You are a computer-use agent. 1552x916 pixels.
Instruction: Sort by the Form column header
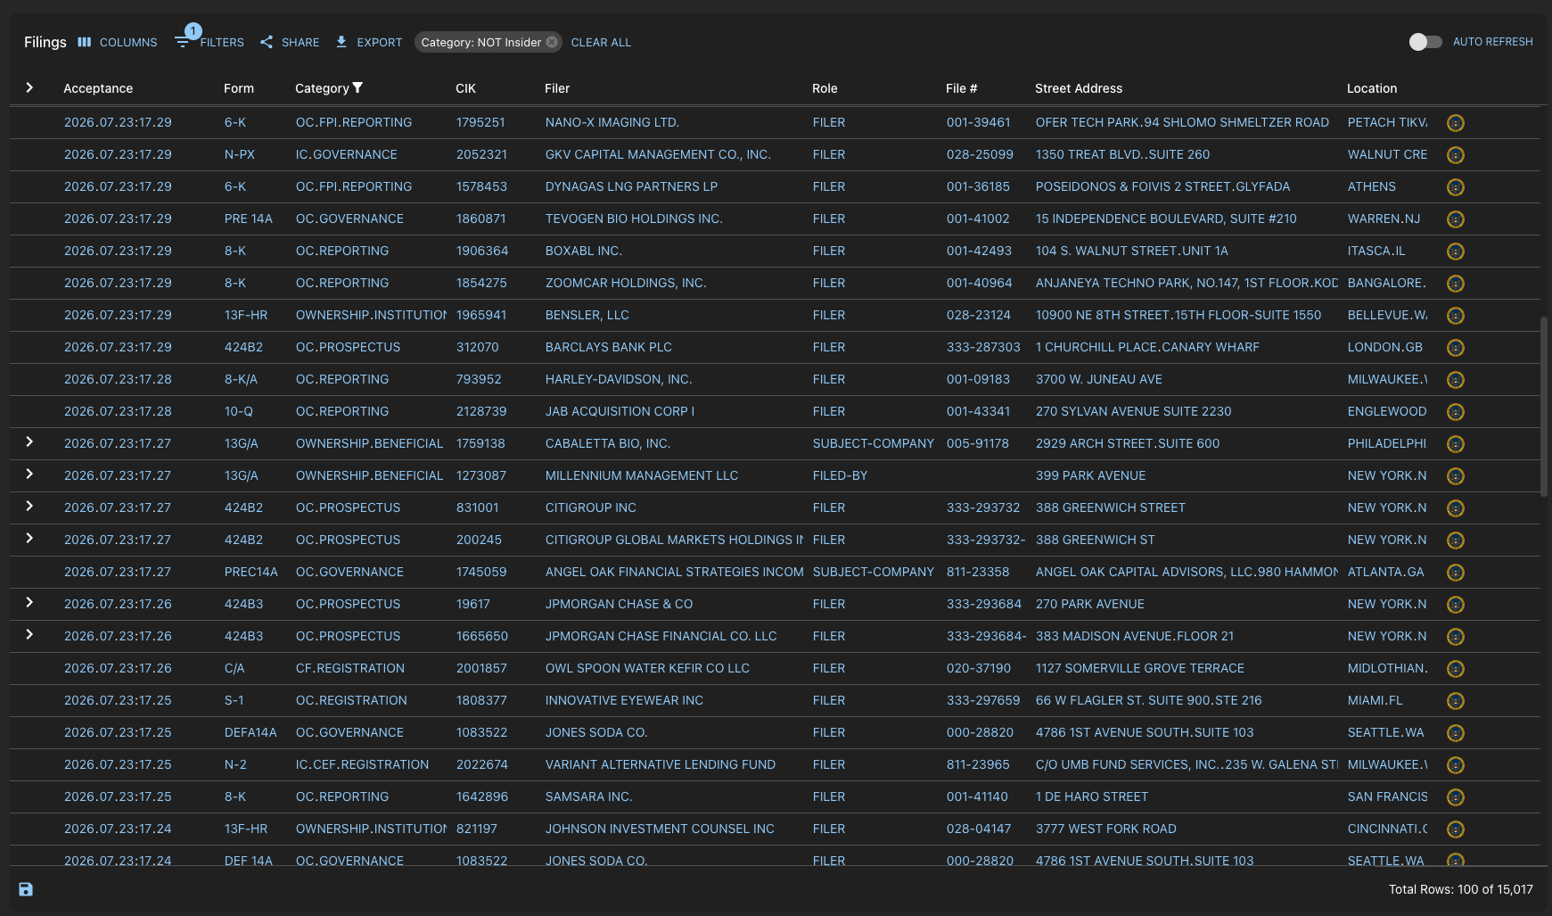pos(239,88)
